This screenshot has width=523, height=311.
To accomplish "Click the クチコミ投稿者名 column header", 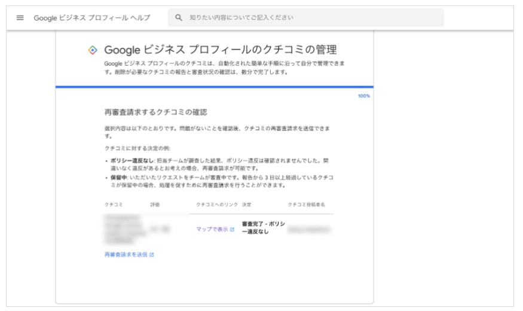I will point(306,205).
